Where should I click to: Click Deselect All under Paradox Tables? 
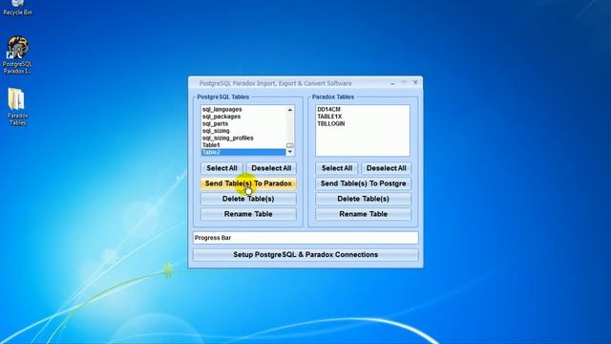pyautogui.click(x=386, y=168)
